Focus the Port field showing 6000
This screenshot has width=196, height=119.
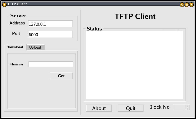(x=50, y=34)
